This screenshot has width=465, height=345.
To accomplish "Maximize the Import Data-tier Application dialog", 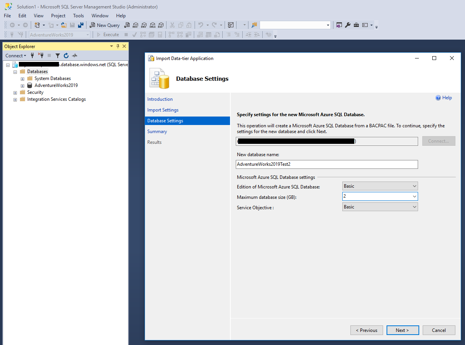I will (434, 58).
